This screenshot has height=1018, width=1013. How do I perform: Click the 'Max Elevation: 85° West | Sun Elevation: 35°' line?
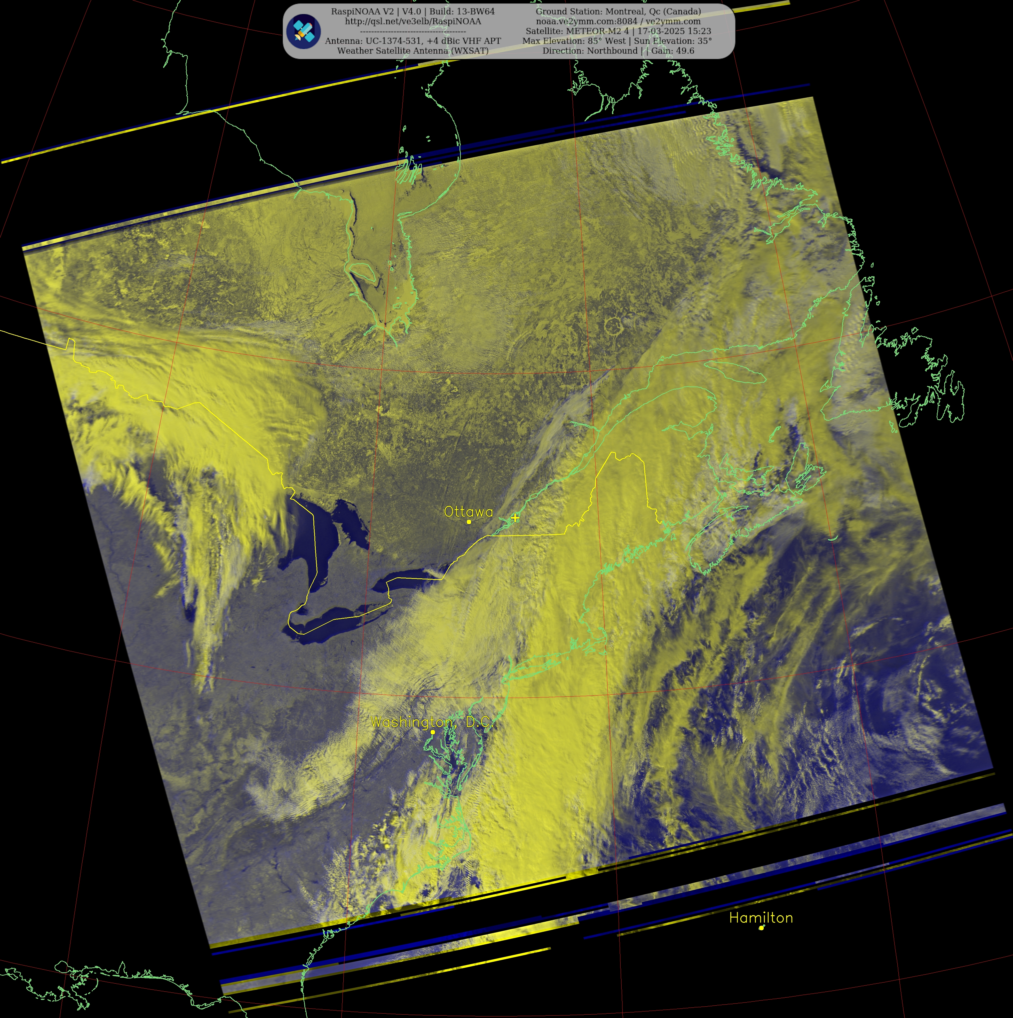(x=617, y=41)
